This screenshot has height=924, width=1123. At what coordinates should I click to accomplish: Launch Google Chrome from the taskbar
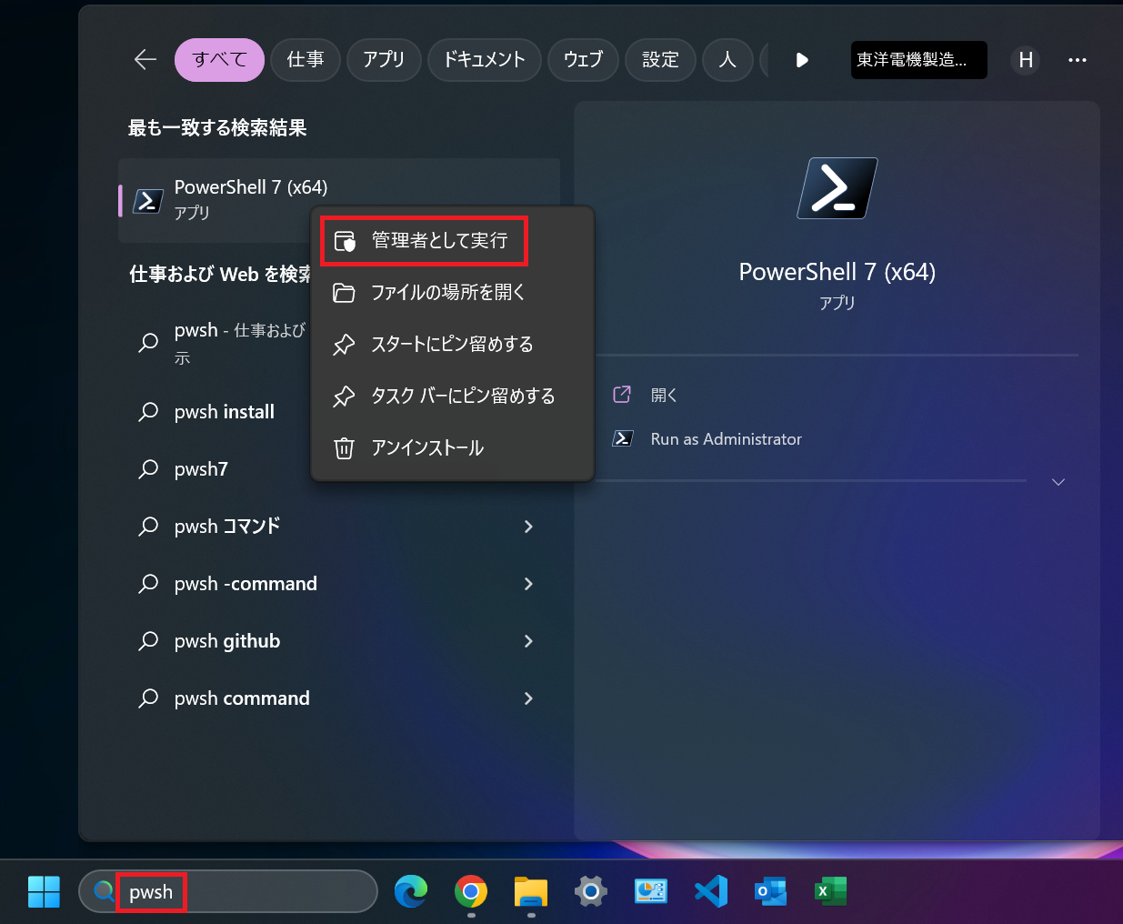coord(470,891)
